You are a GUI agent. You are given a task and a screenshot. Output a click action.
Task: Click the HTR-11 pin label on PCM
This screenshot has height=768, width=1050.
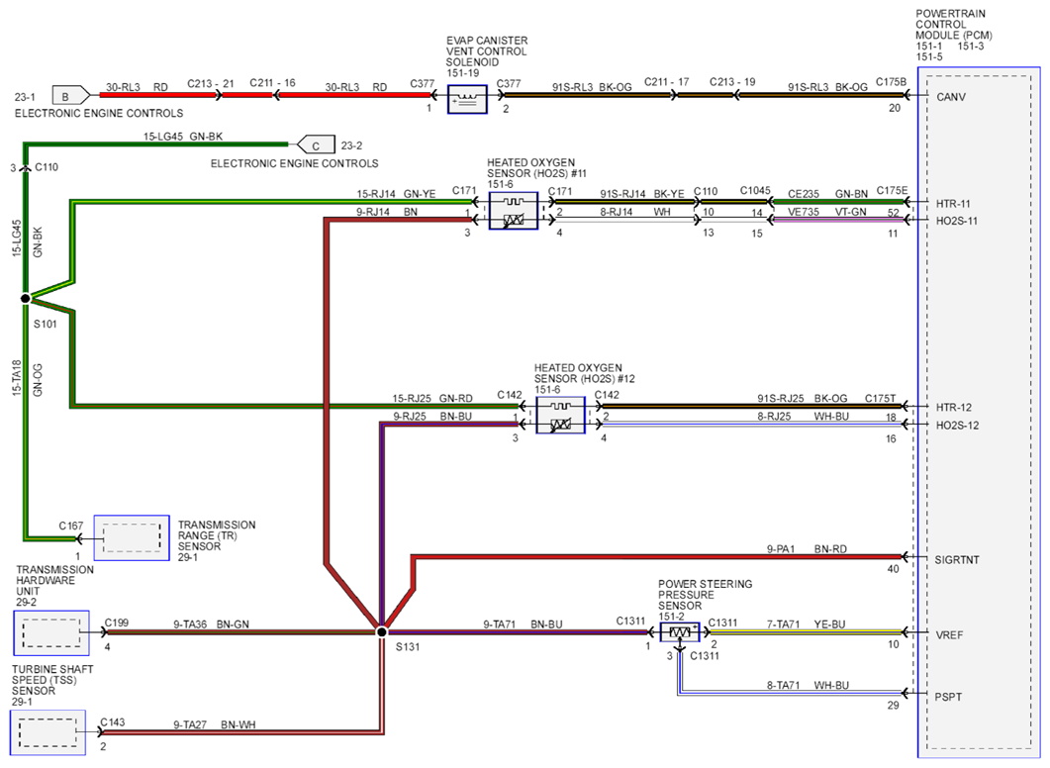(x=953, y=204)
